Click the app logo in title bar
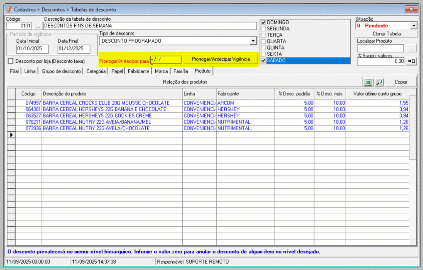423x270 pixels. pos(9,9)
